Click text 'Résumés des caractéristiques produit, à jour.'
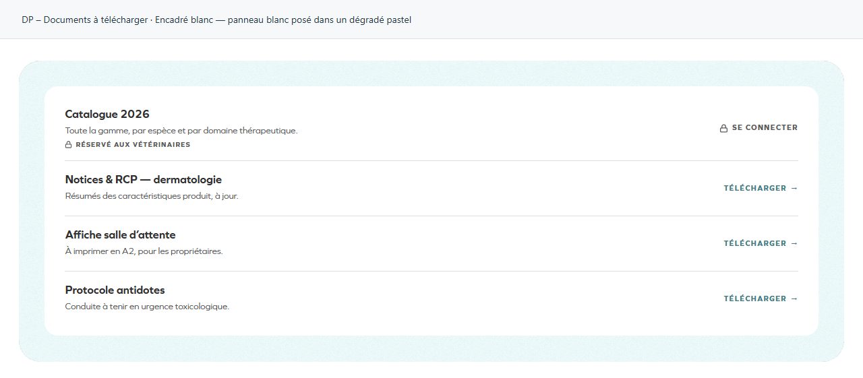The image size is (863, 378). [x=152, y=197]
